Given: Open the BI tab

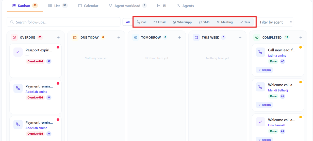Looking at the screenshot, I should [162, 6].
